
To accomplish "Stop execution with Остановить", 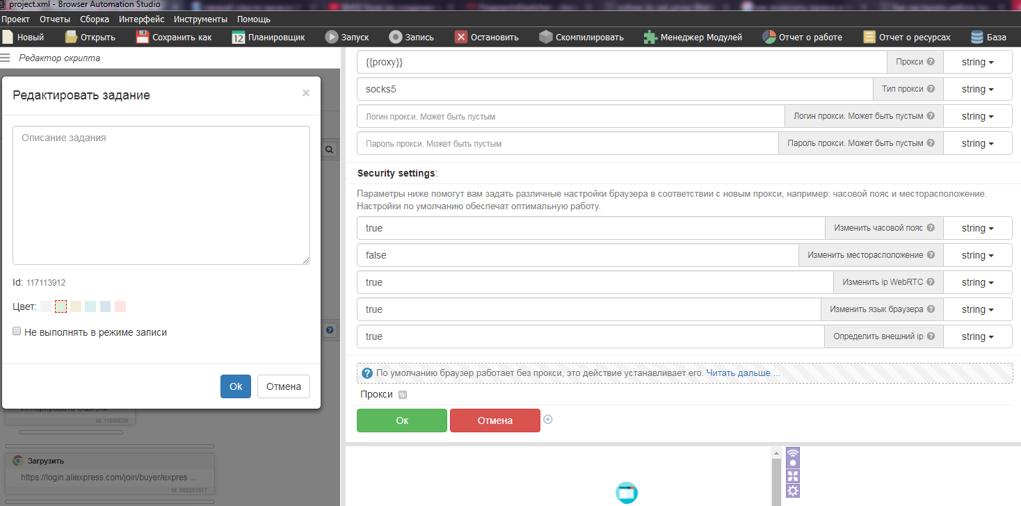I will pos(487,37).
